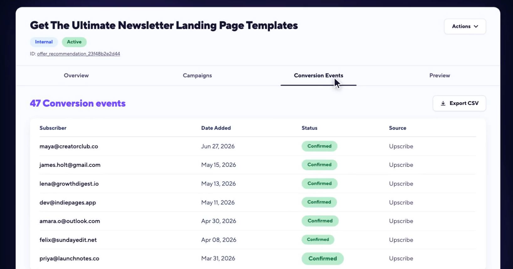
Task: Select subscriber amara.o@outlook.com
Action: tap(70, 221)
